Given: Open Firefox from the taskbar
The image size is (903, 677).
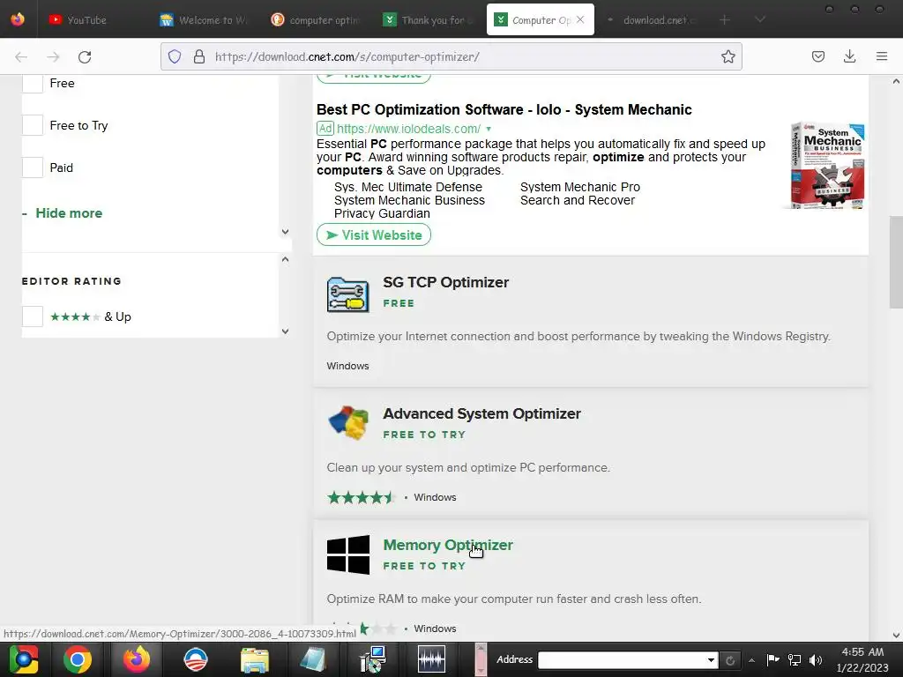Looking at the screenshot, I should [x=137, y=659].
